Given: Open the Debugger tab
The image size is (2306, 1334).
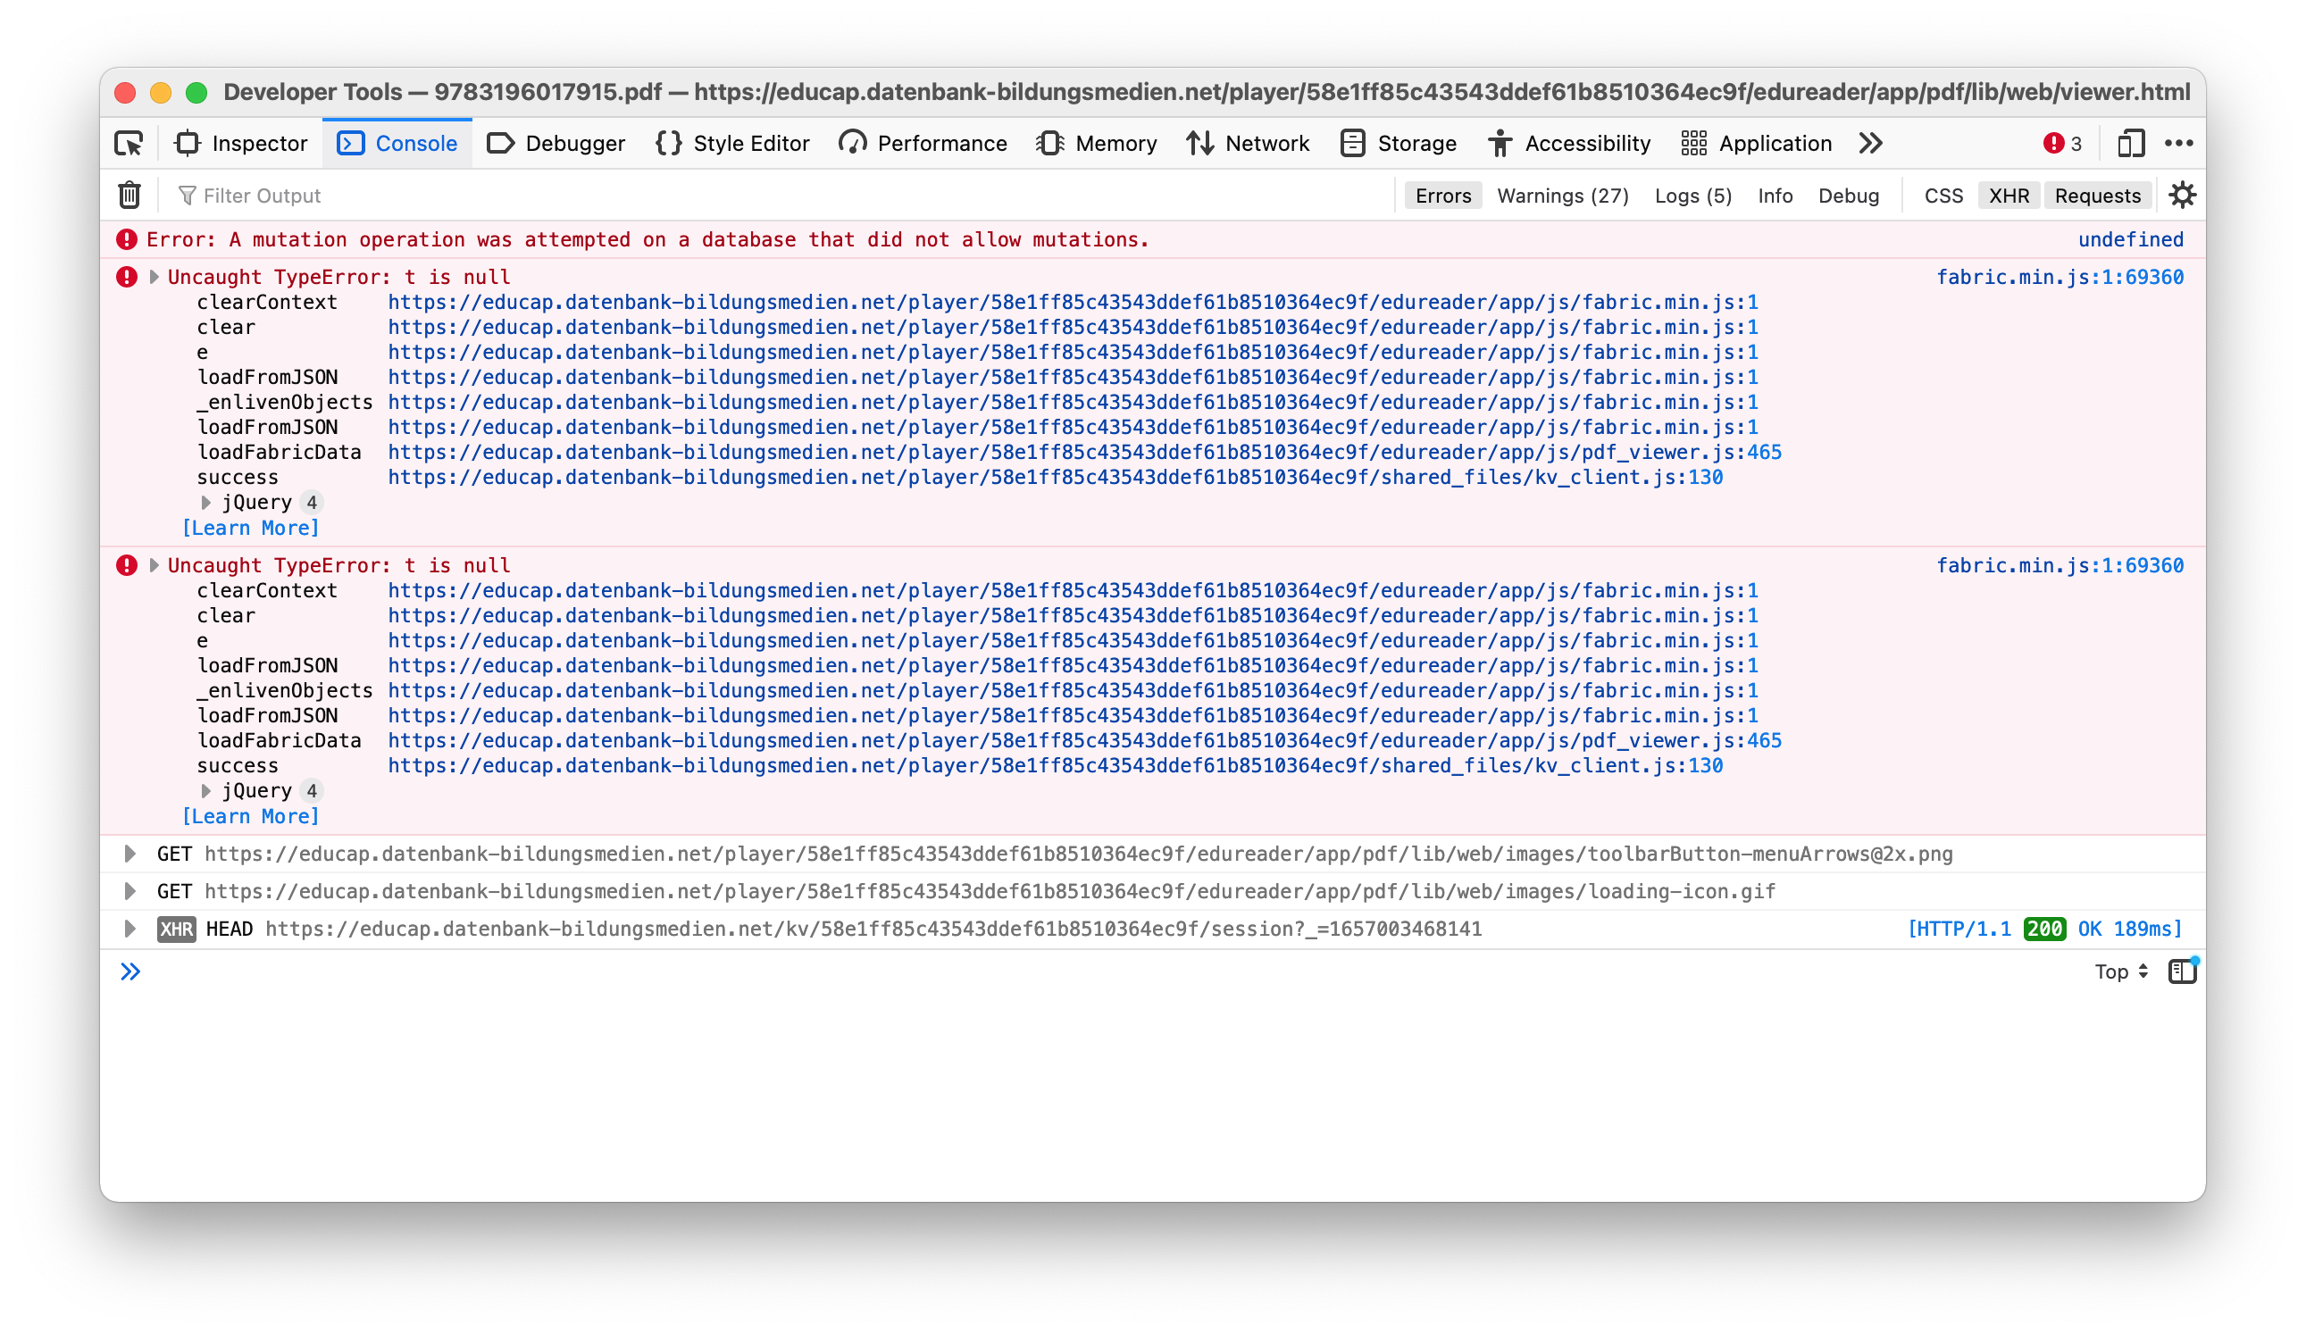Looking at the screenshot, I should (556, 144).
